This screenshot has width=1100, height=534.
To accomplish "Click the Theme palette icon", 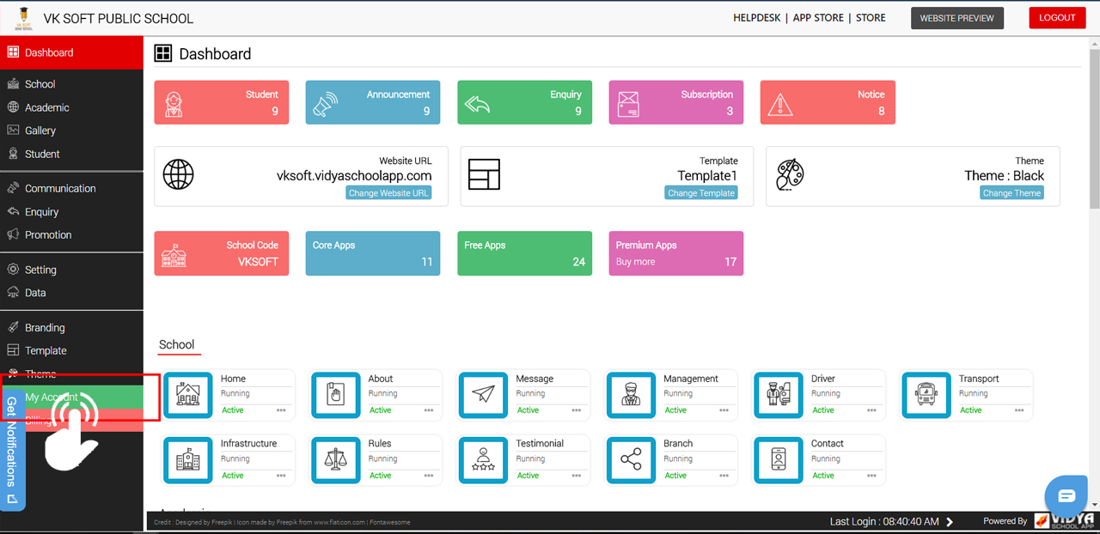I will 790,174.
